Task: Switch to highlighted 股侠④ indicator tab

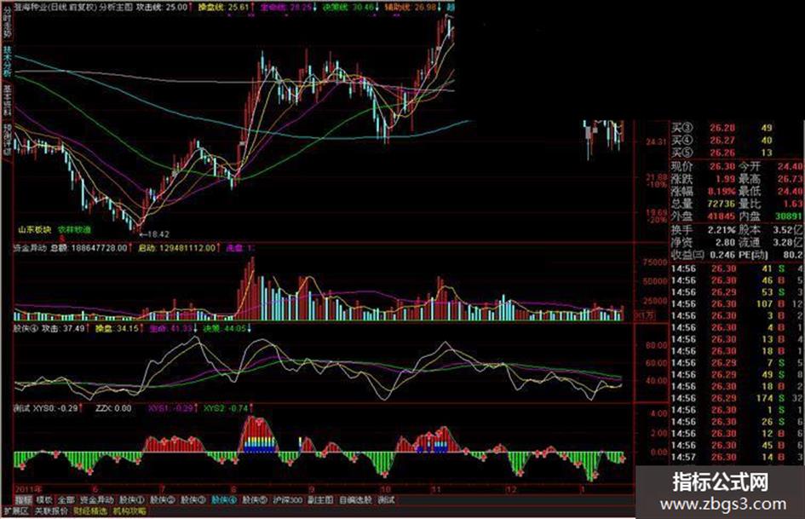Action: point(224,499)
